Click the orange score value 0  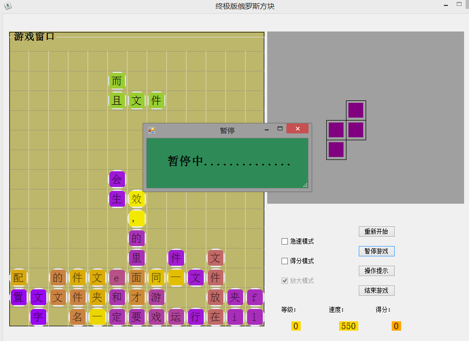point(396,326)
